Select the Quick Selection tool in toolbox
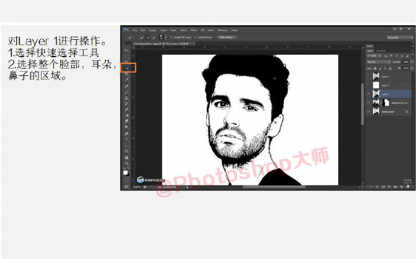This screenshot has height=259, width=416. click(x=127, y=68)
